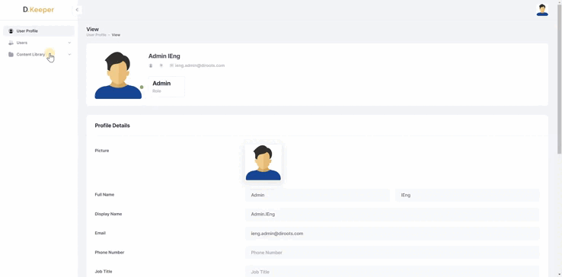Click the first name field containing Admin
The image size is (562, 277).
coord(318,196)
